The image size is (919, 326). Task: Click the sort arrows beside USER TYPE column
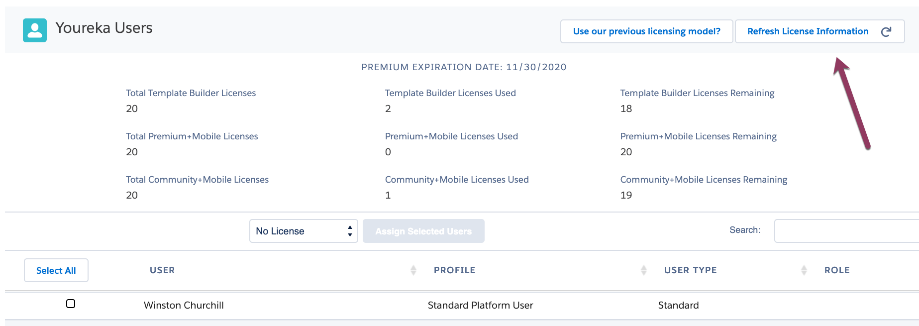(x=804, y=270)
